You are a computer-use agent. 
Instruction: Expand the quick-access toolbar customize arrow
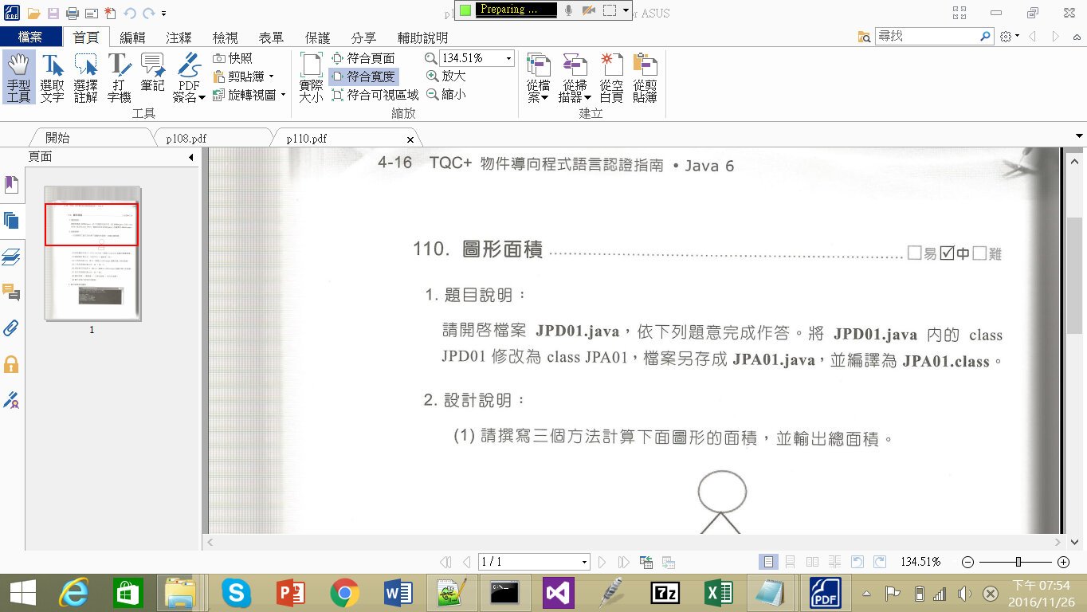163,14
